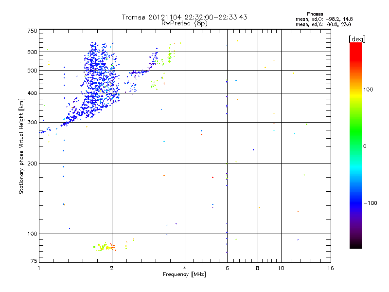The width and height of the screenshot is (389, 292).
Task: Click the colorbar tick label "100"
Action: [x=368, y=90]
